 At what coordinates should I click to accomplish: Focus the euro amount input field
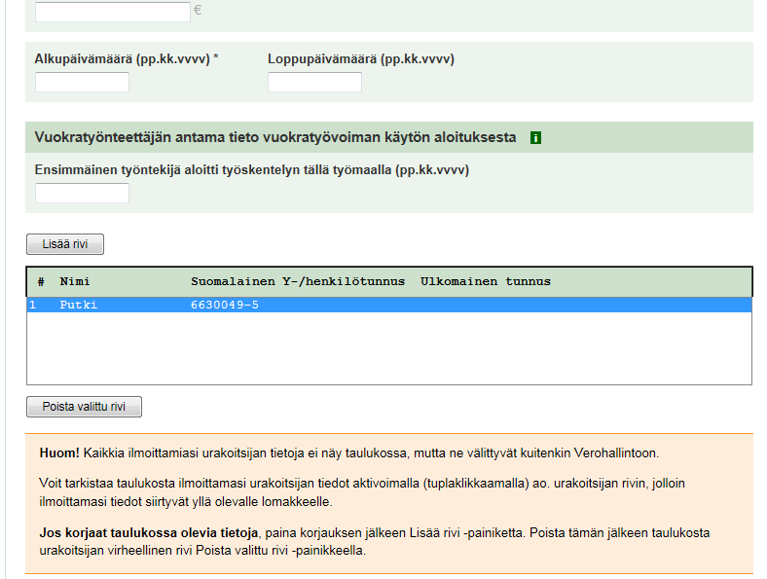tap(113, 11)
